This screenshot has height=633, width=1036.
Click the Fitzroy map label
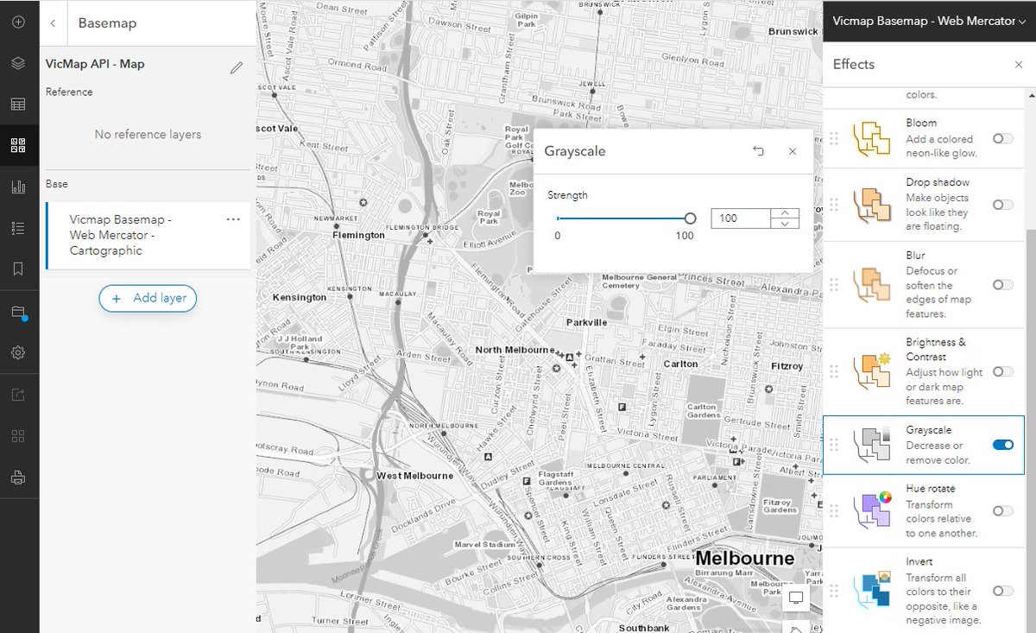pyautogui.click(x=786, y=366)
